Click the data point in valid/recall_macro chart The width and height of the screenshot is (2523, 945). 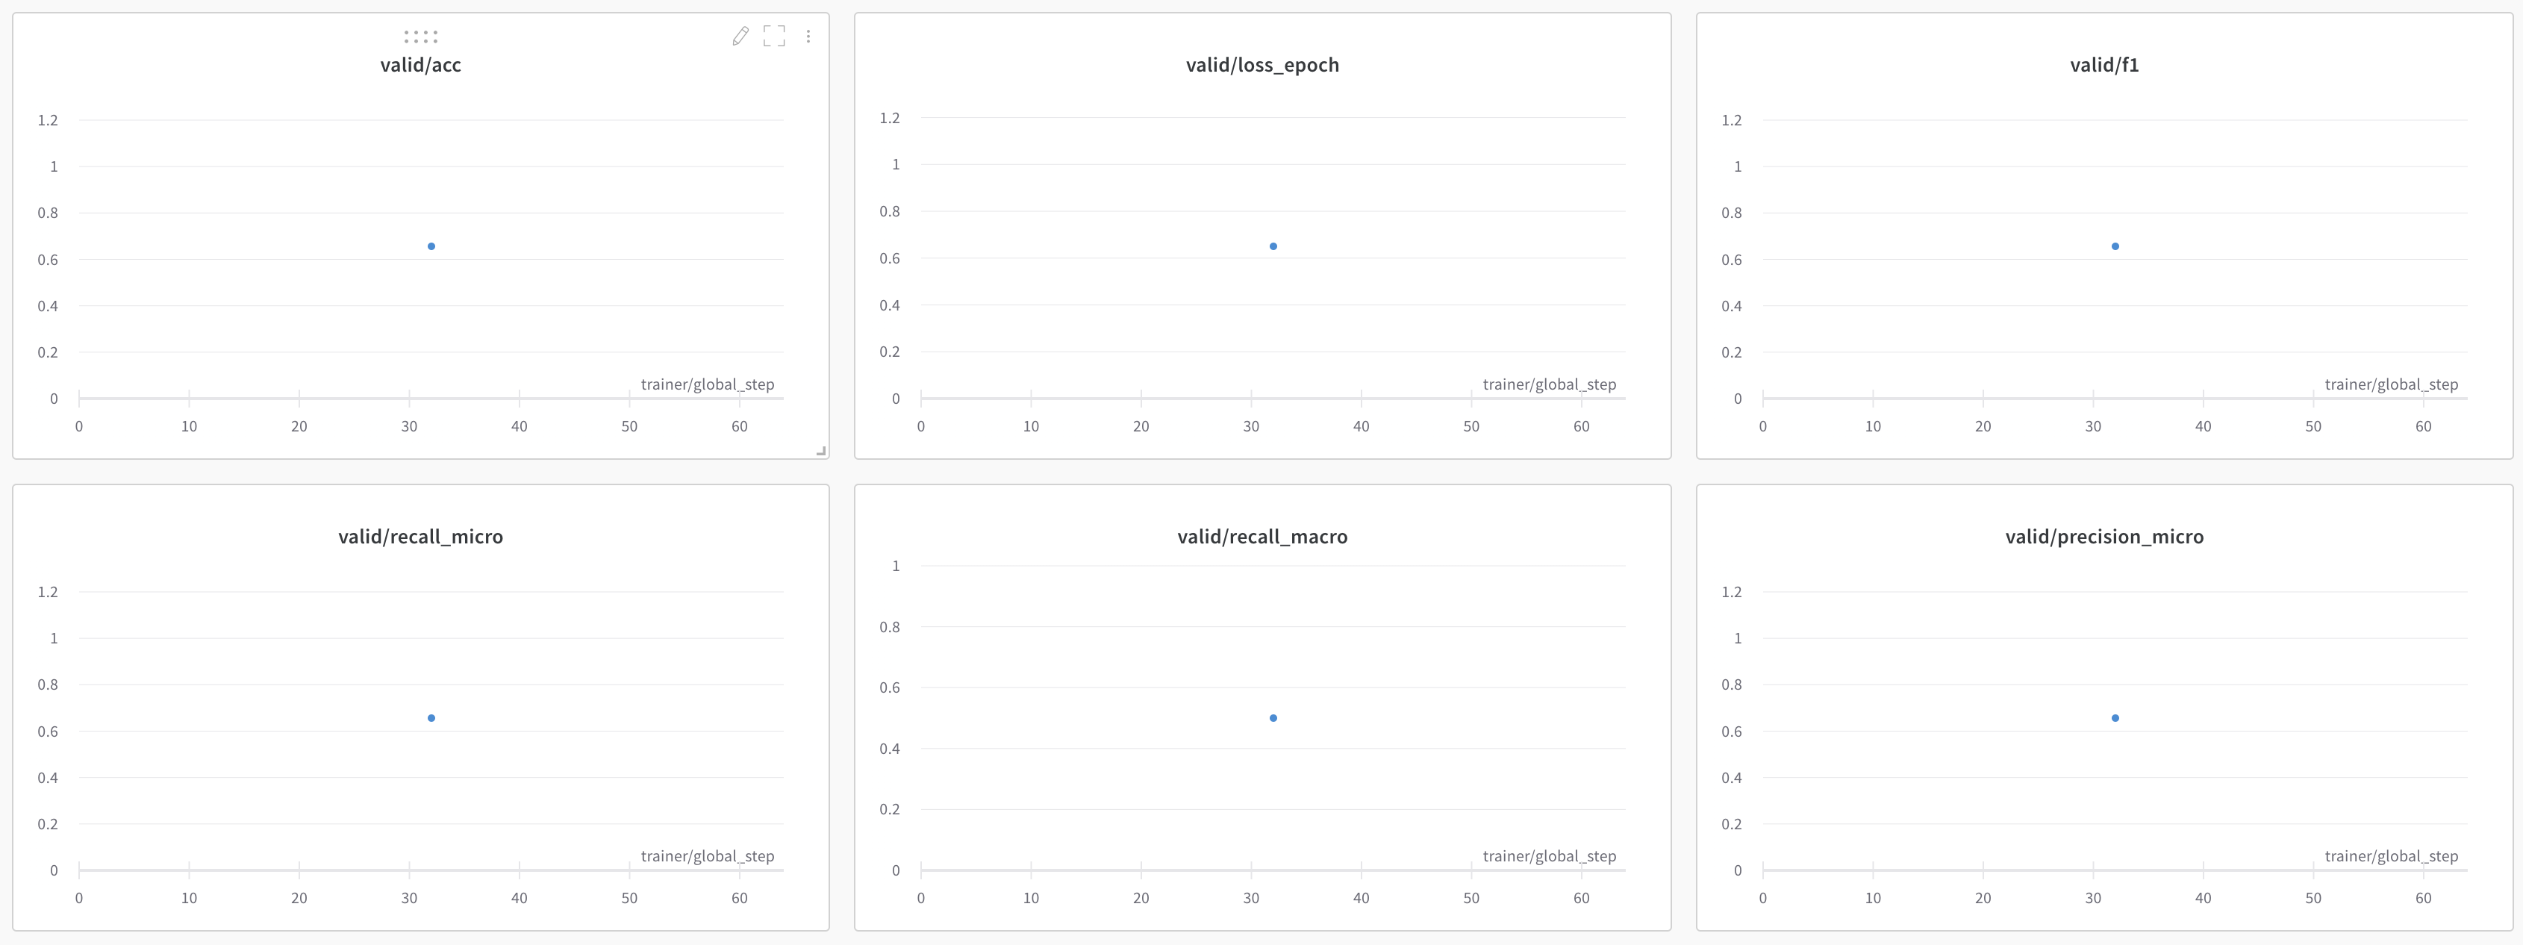point(1273,719)
